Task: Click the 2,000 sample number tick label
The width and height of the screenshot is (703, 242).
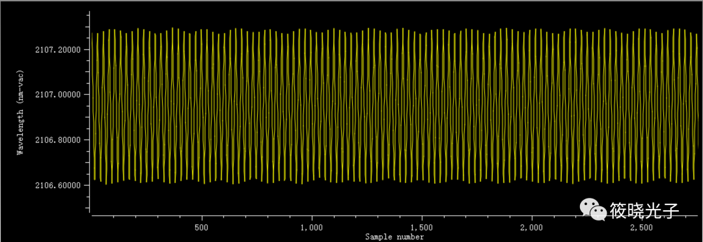Action: pyautogui.click(x=532, y=227)
